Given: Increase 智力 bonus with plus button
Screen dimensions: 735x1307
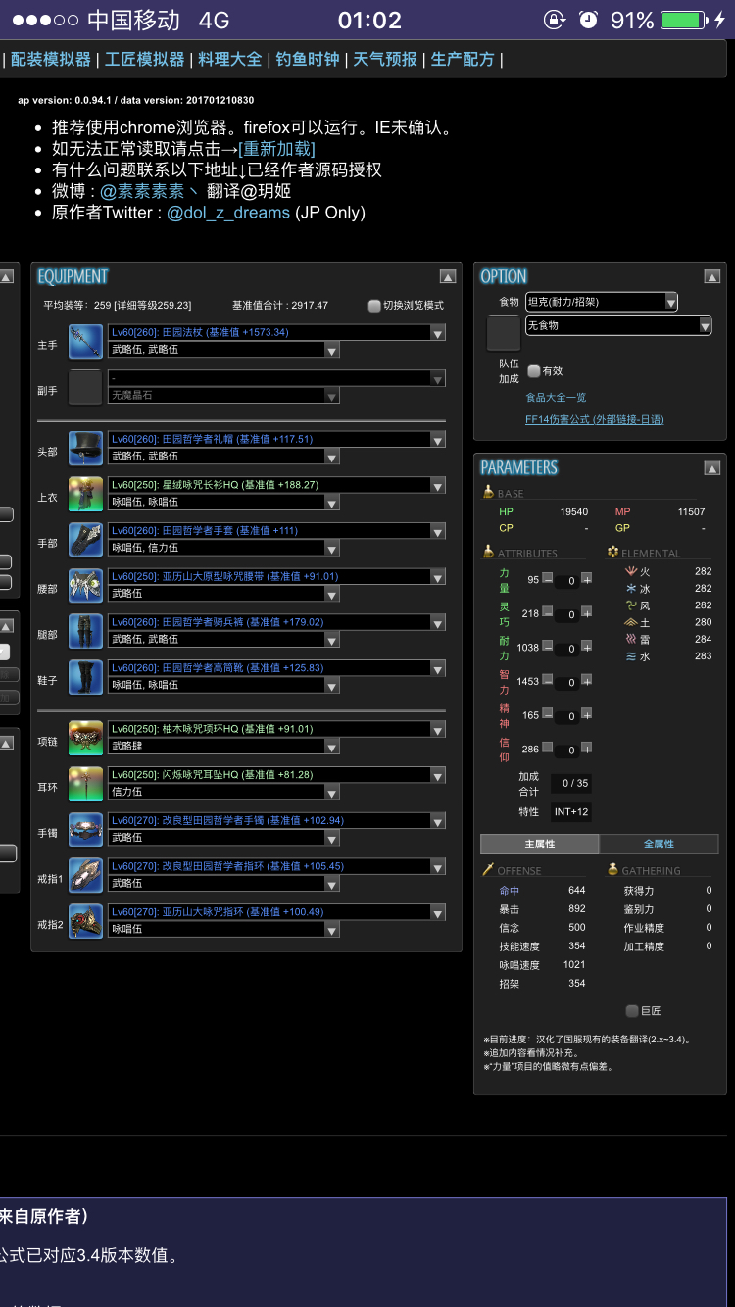Looking at the screenshot, I should click(x=586, y=682).
